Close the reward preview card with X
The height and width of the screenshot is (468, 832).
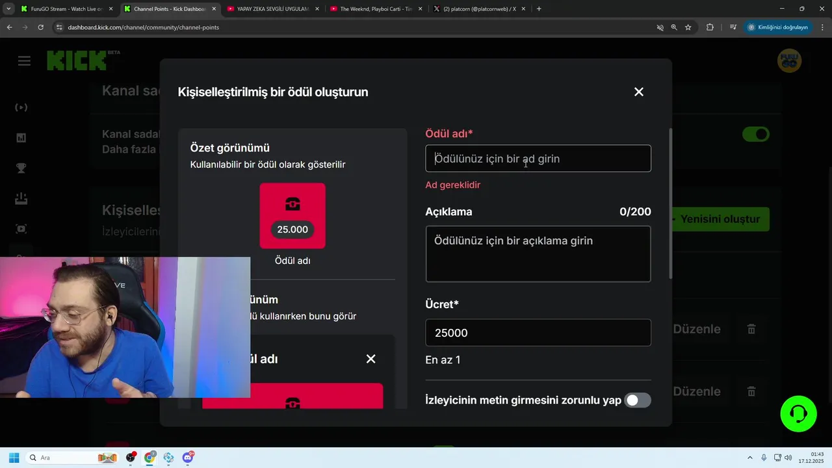pyautogui.click(x=370, y=359)
